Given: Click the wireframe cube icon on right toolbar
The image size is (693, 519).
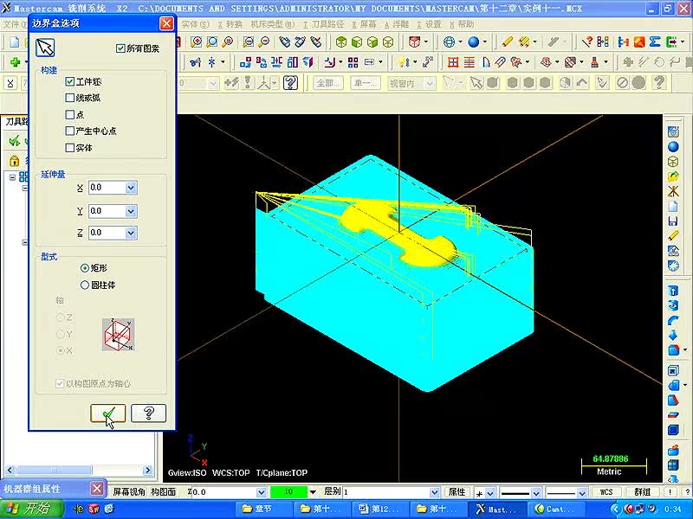Looking at the screenshot, I should coord(673,161).
